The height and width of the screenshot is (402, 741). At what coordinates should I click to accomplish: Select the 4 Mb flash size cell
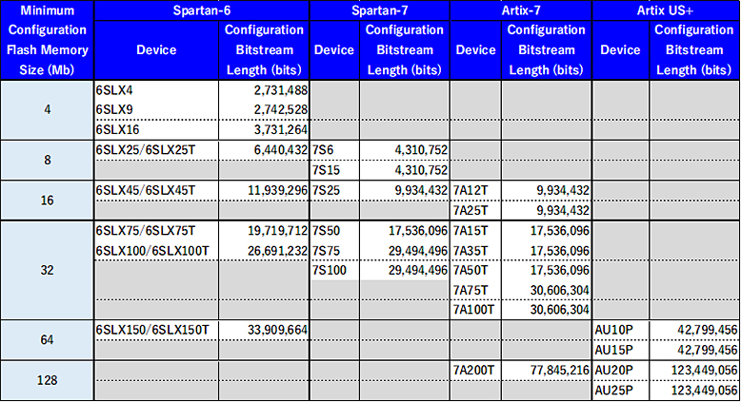[48, 110]
